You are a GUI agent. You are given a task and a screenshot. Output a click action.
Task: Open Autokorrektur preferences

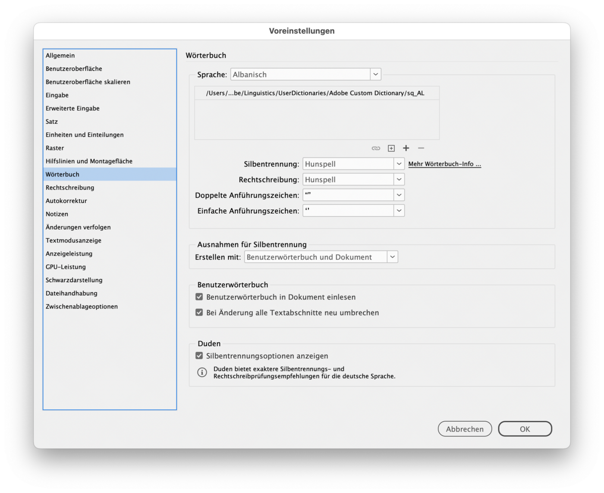(110, 201)
